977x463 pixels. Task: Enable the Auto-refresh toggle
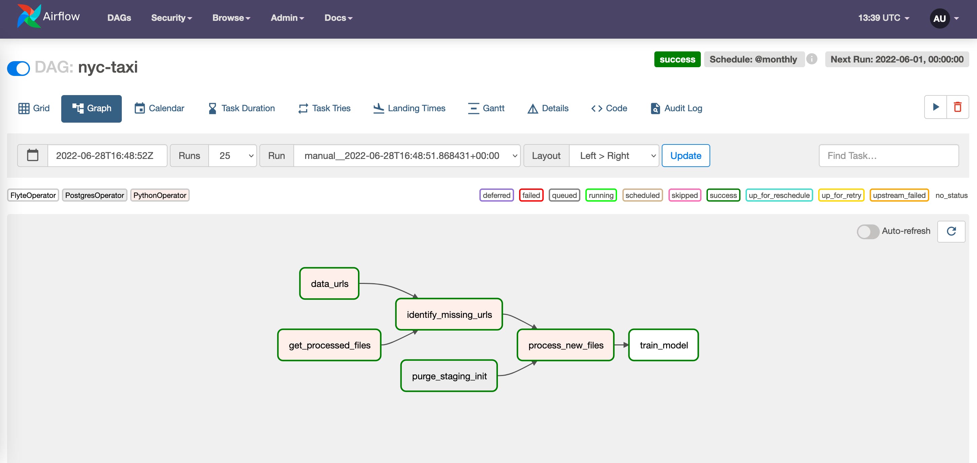pos(868,231)
